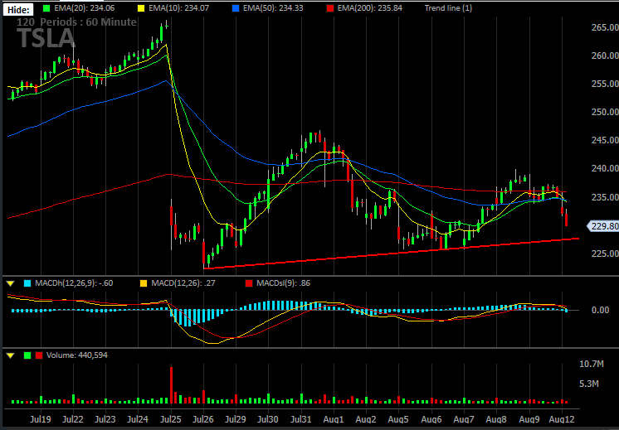Click the 225.00 price axis label

(604, 253)
